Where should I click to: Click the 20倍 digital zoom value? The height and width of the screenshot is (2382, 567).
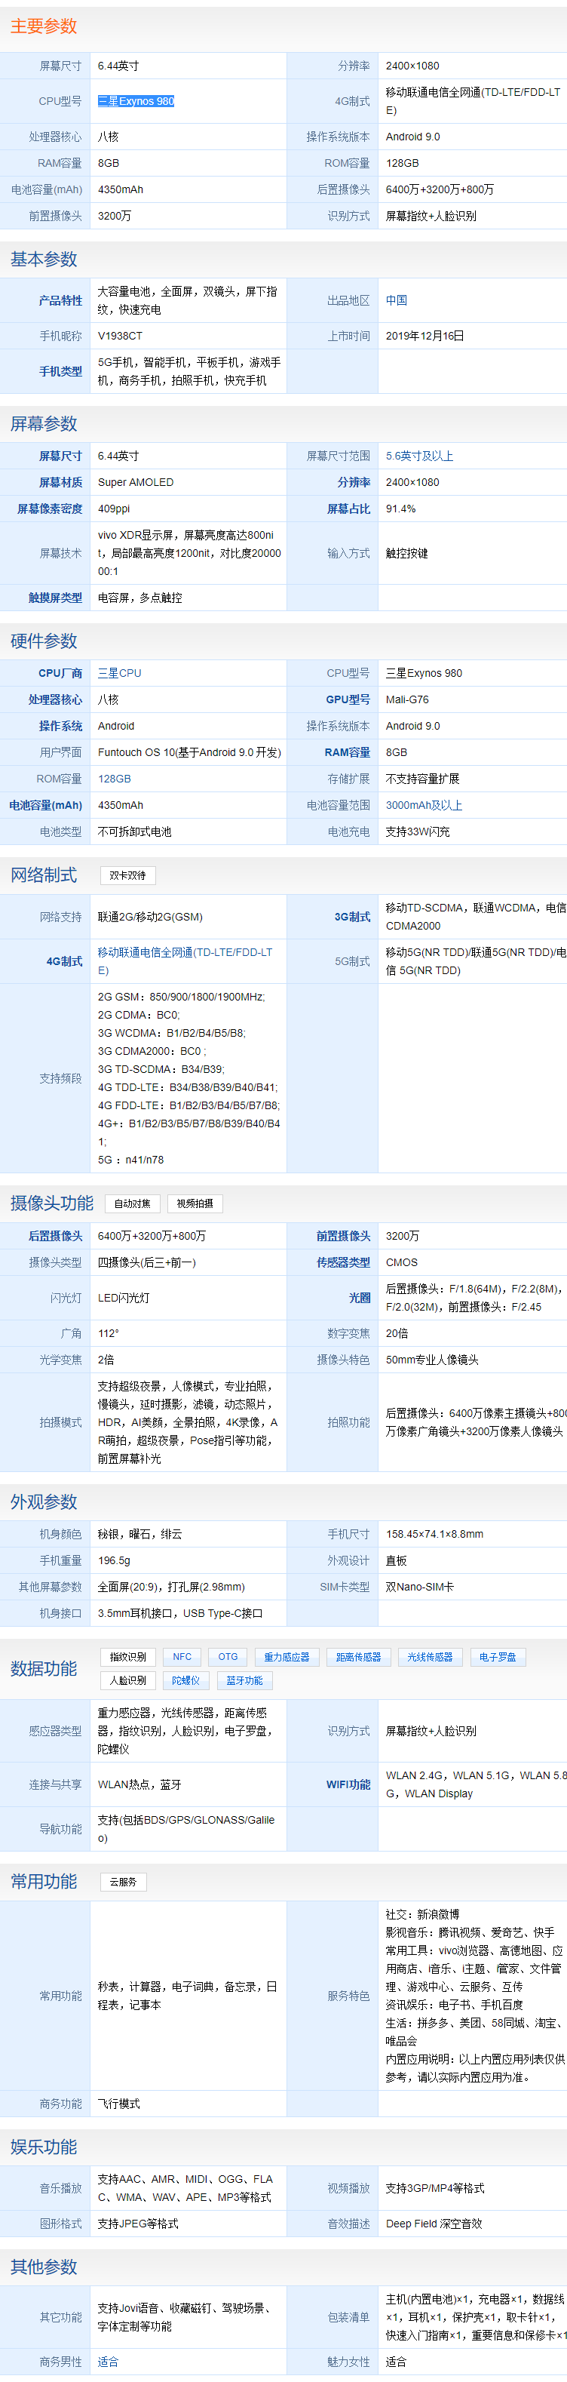click(397, 1332)
